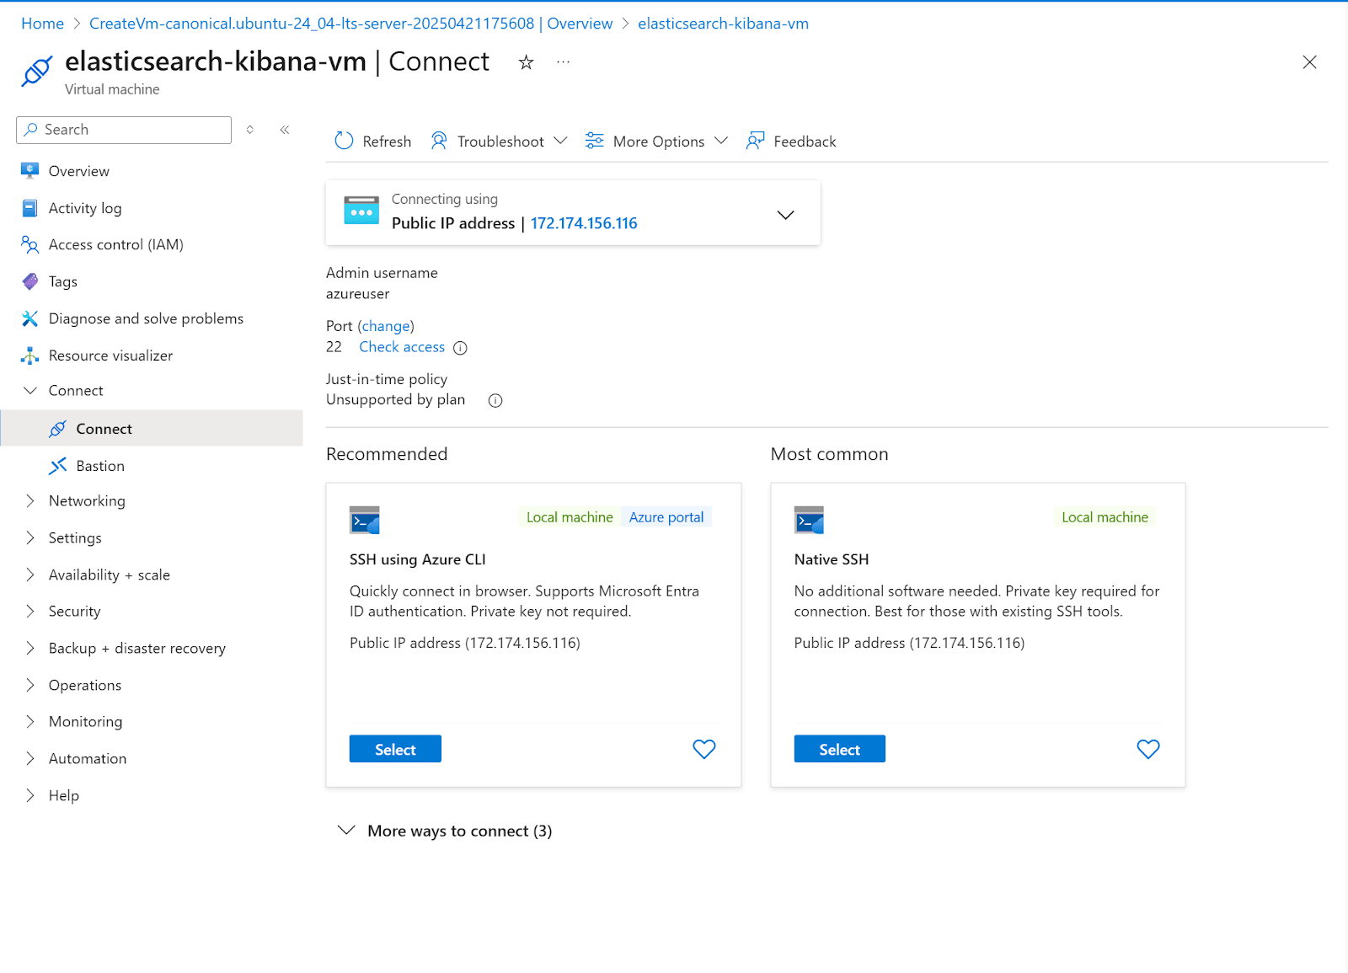
Task: Click inside the sidebar Search field
Action: pyautogui.click(x=123, y=130)
